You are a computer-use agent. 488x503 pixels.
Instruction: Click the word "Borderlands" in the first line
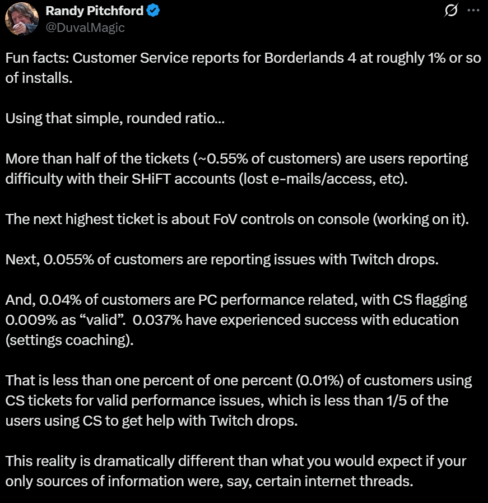point(304,58)
